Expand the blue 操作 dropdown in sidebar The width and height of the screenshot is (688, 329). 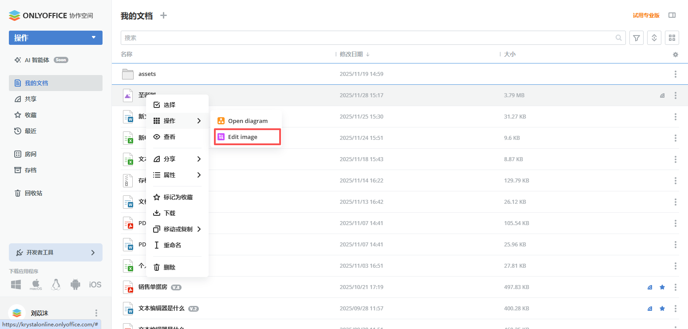pyautogui.click(x=55, y=38)
